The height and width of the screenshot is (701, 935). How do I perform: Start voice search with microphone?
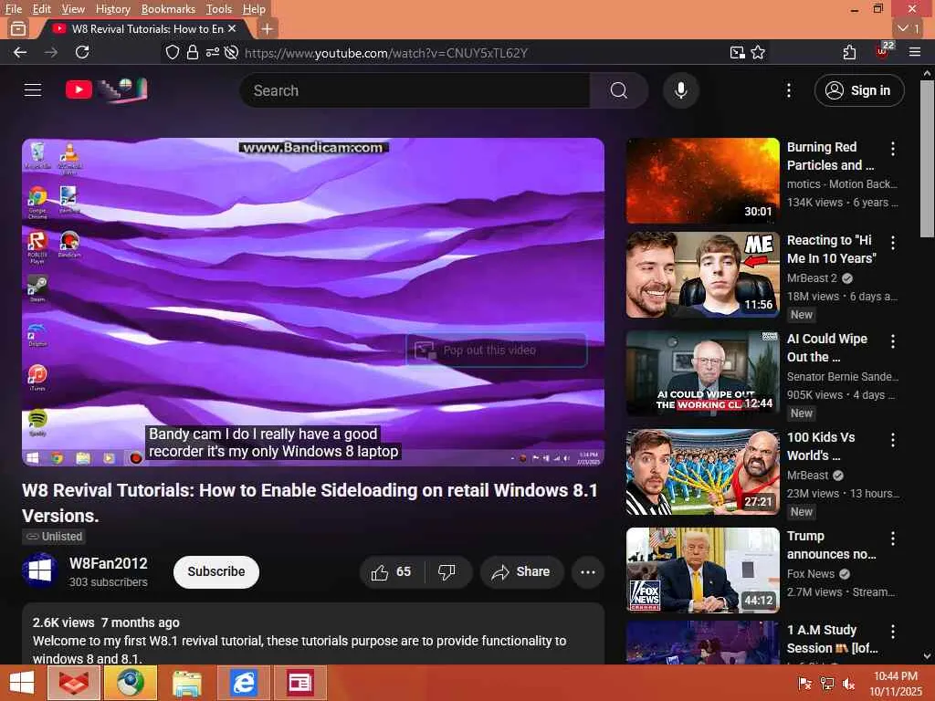pos(680,90)
